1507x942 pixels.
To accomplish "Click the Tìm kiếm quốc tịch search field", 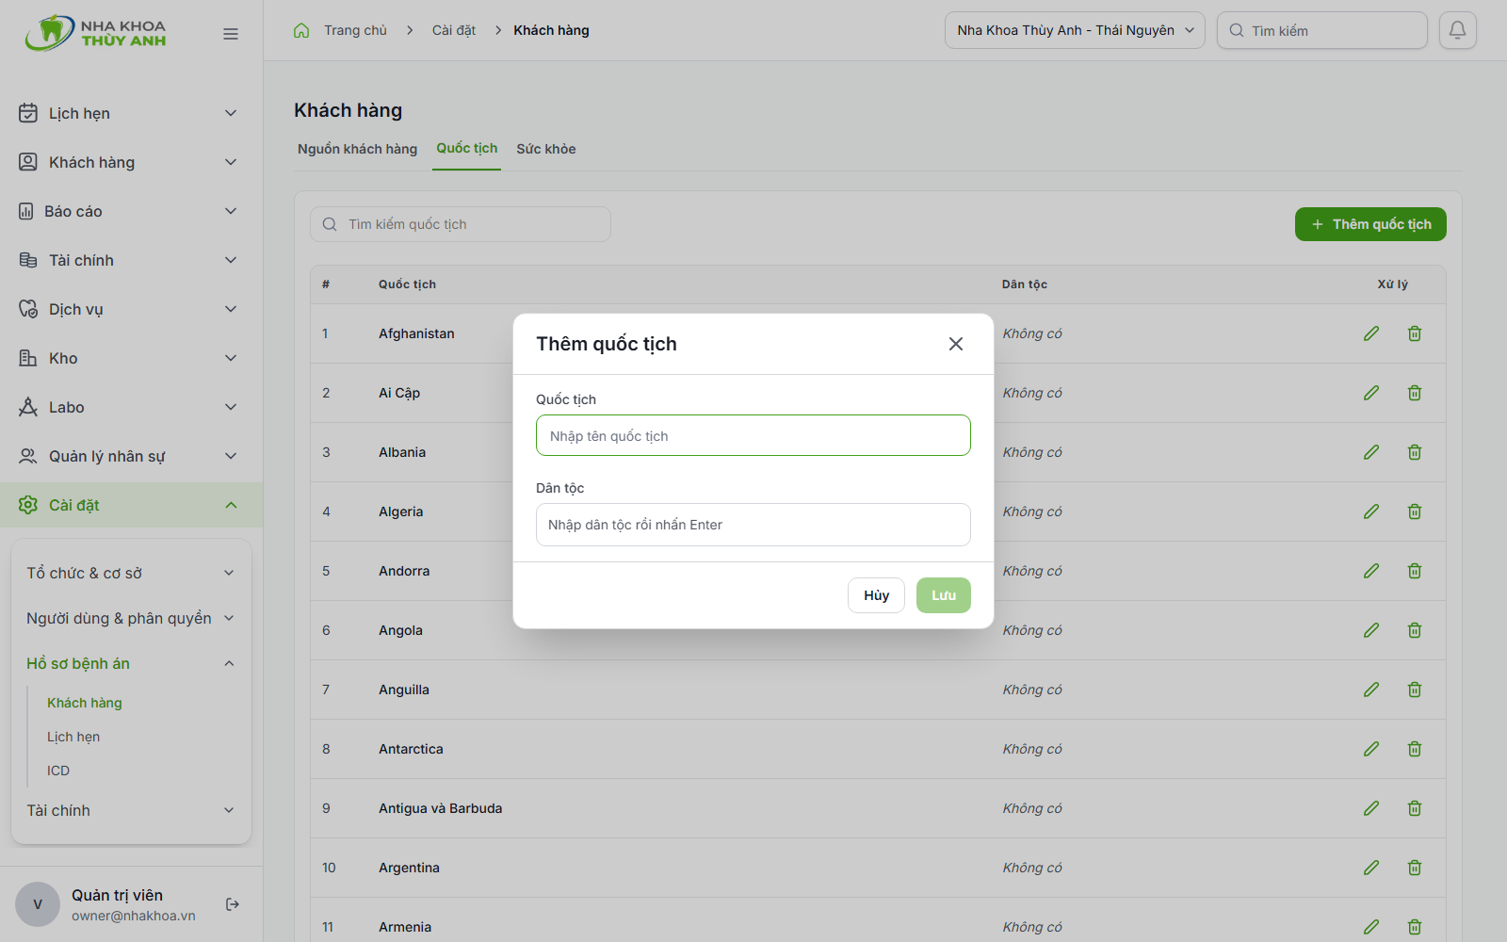I will 461,224.
